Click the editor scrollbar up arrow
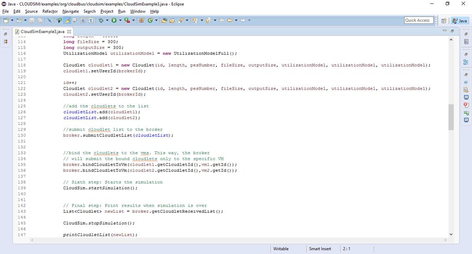The image size is (472, 254). 451,40
